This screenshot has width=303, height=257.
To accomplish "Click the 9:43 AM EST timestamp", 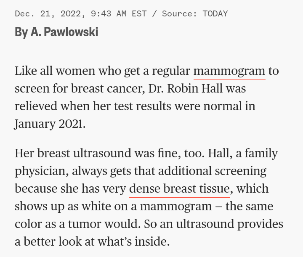I will tap(119, 13).
